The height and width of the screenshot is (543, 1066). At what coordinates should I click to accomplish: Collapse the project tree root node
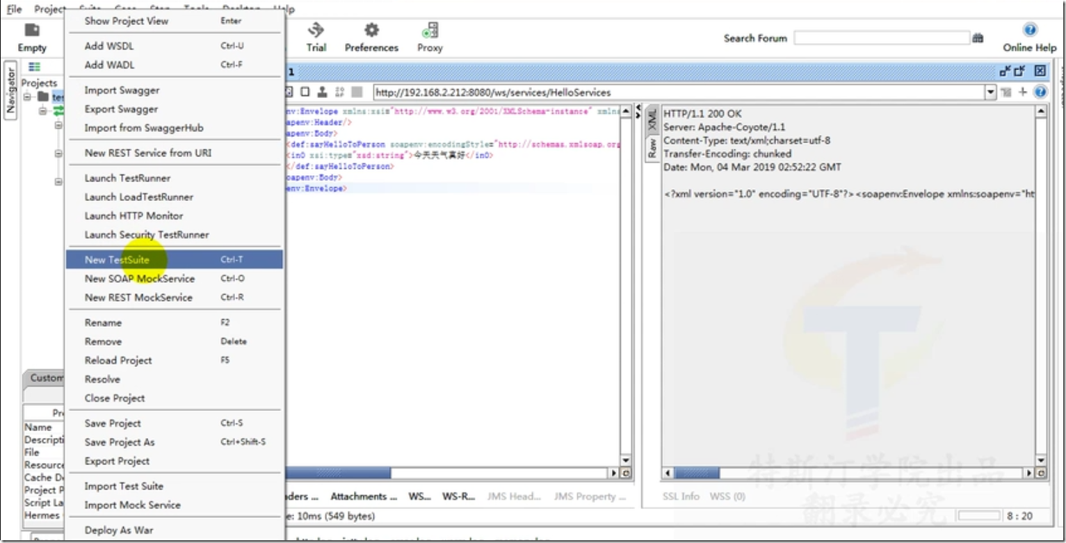[28, 97]
